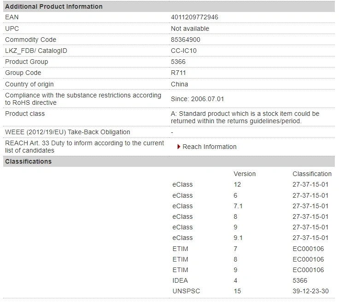Open the Reach Information link
The height and width of the screenshot is (302, 339).
209,147
